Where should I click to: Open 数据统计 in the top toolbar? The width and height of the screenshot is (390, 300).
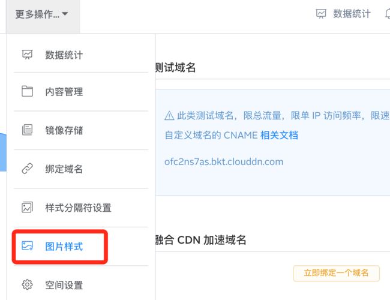(352, 14)
